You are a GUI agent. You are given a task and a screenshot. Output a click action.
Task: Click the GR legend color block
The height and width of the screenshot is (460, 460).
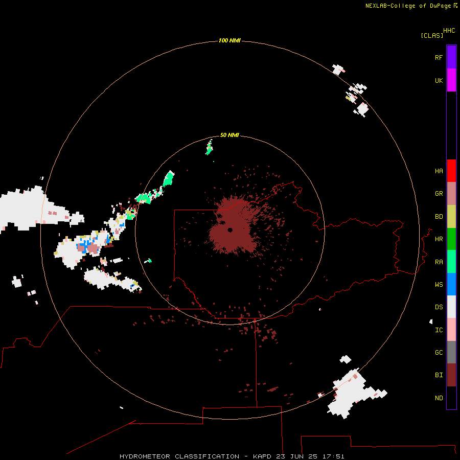[451, 194]
